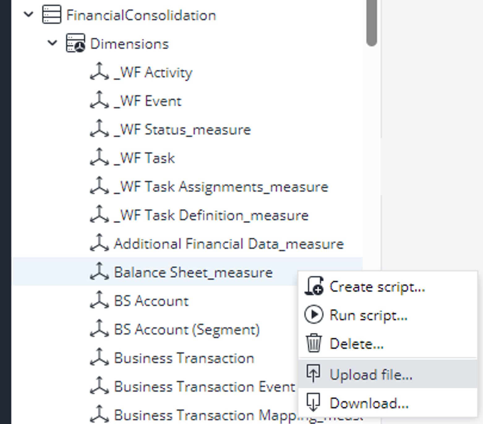
Task: Select Upload file... in the context menu
Action: point(388,374)
